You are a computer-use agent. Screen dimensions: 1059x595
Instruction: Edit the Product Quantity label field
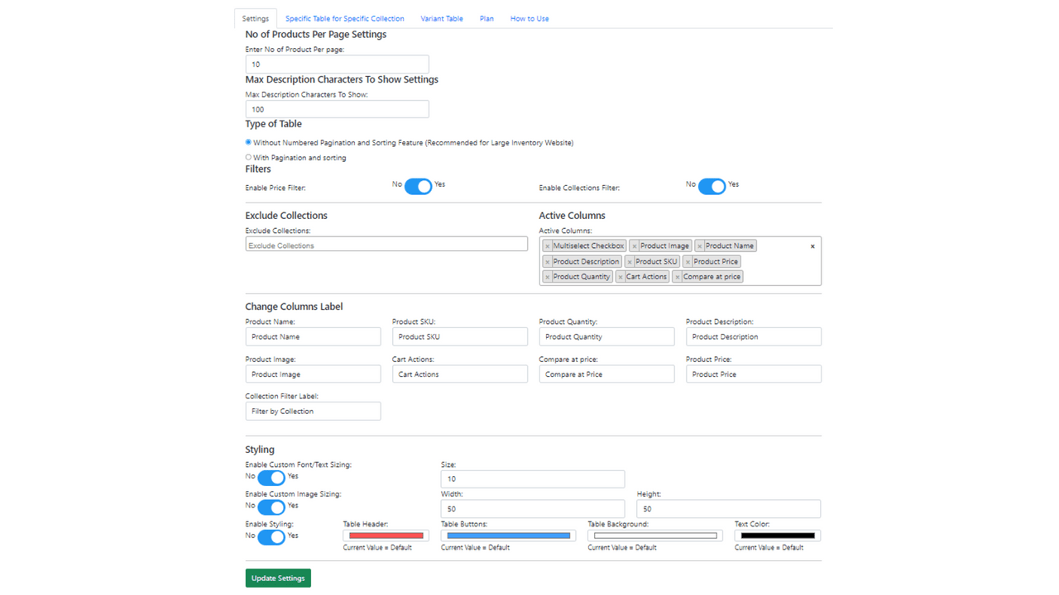(606, 336)
